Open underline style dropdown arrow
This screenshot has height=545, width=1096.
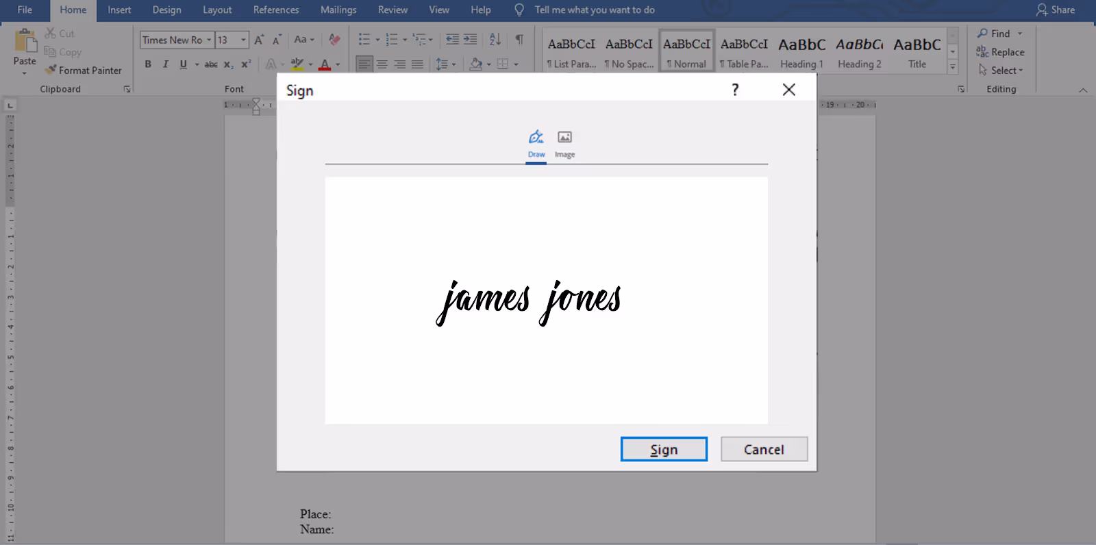pyautogui.click(x=197, y=64)
